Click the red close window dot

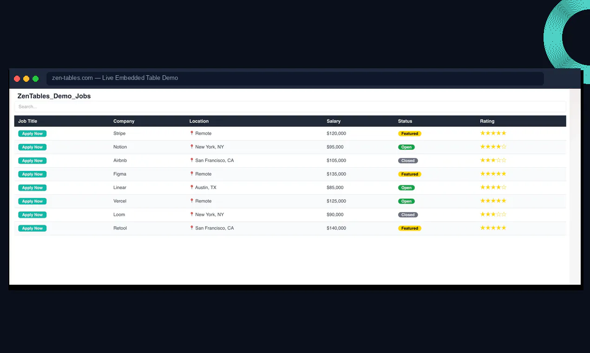click(17, 78)
